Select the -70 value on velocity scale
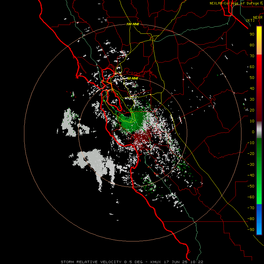The height and width of the screenshot is (264, 264). (251, 208)
